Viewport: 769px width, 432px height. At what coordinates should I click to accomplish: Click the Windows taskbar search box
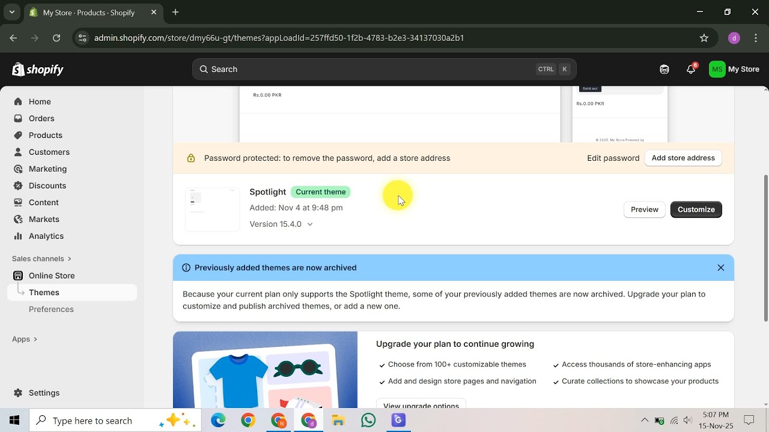click(x=116, y=421)
